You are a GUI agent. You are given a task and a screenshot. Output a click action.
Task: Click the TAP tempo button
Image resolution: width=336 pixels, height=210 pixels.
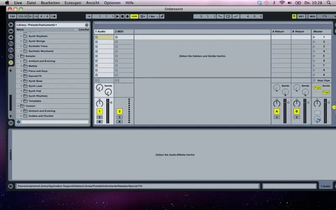pos(13,16)
